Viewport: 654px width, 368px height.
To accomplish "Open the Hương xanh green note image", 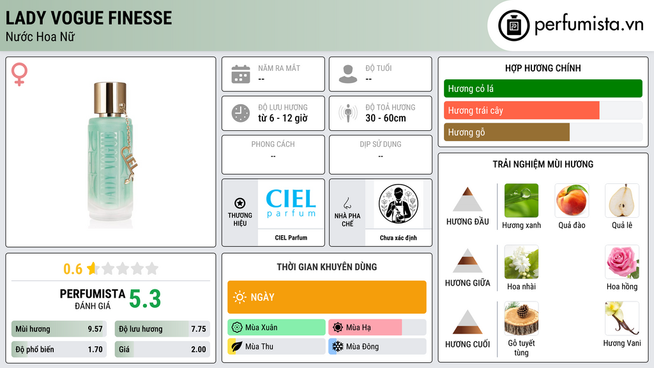I will click(521, 201).
